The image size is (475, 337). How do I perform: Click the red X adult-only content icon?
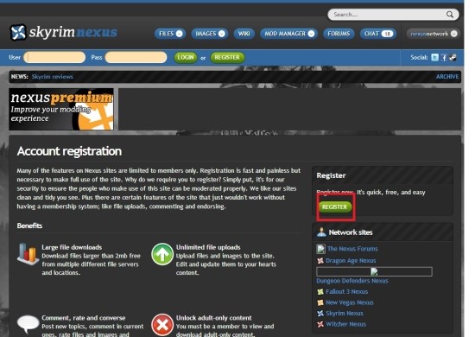[162, 325]
